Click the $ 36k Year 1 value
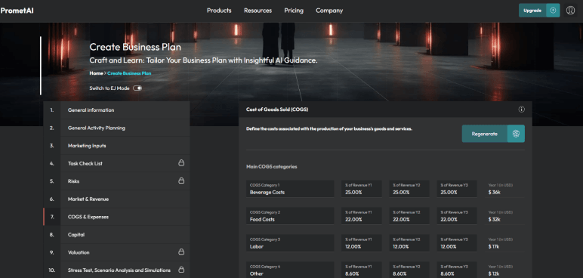This screenshot has height=278, width=583. coord(495,193)
